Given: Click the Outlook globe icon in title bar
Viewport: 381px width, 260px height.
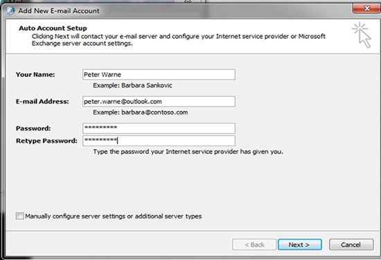Looking at the screenshot, I should [10, 10].
